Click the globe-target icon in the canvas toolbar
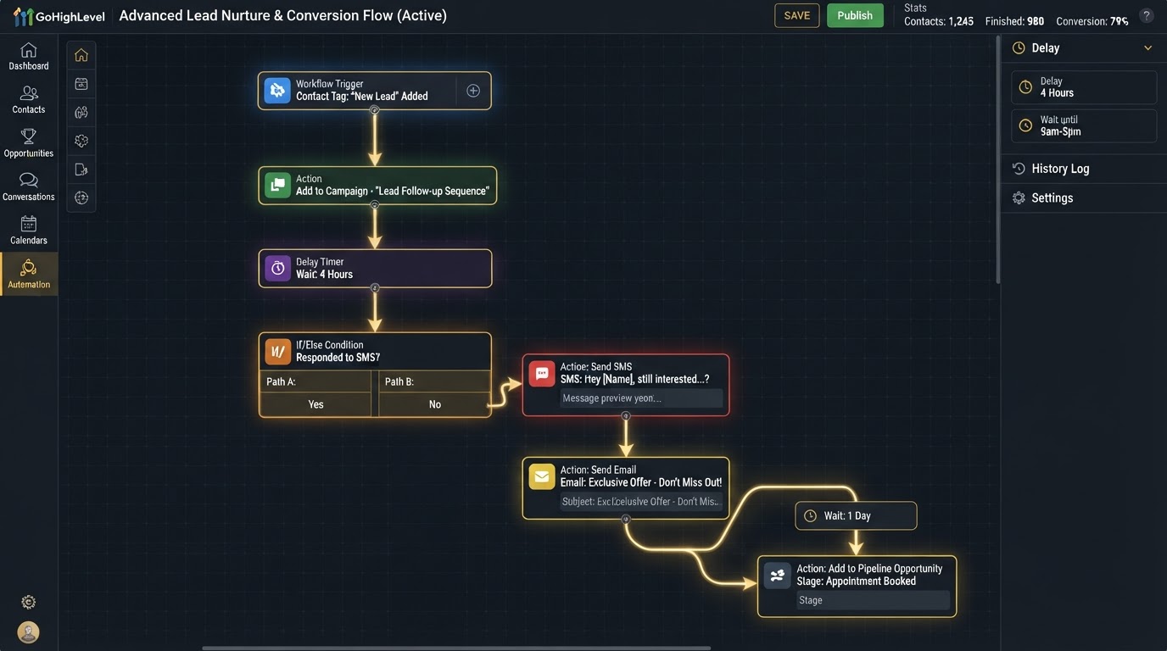Screen dimensions: 1167x651 81,198
